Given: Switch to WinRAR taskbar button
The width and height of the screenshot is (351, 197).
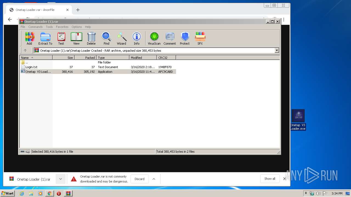Looking at the screenshot, I should (68, 193).
